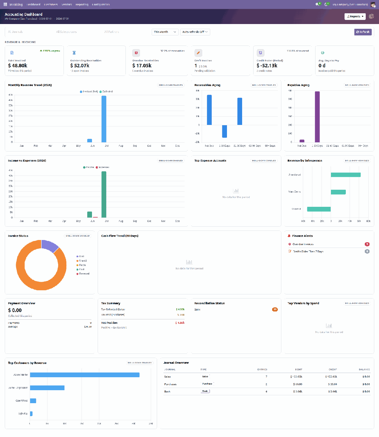Toggle the Income legend series

[89, 167]
